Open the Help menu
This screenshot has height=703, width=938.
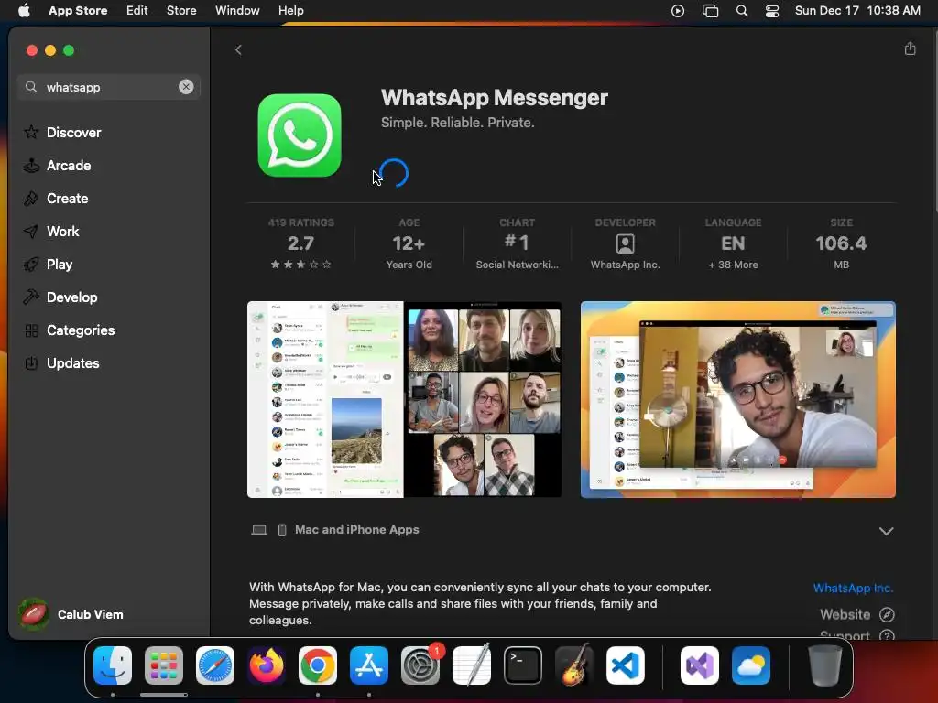pos(290,10)
